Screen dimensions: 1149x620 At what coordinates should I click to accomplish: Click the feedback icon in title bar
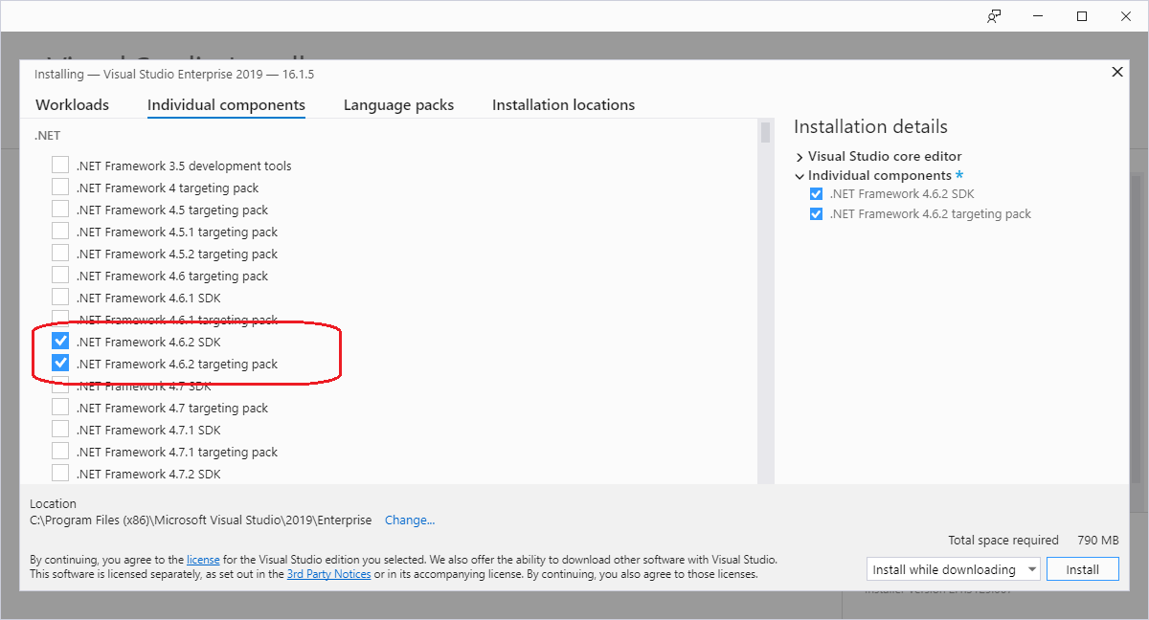coord(995,16)
